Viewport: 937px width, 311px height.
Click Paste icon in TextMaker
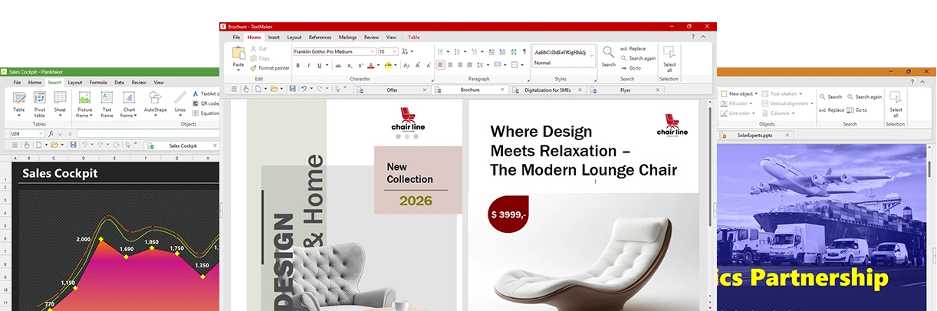(x=238, y=53)
